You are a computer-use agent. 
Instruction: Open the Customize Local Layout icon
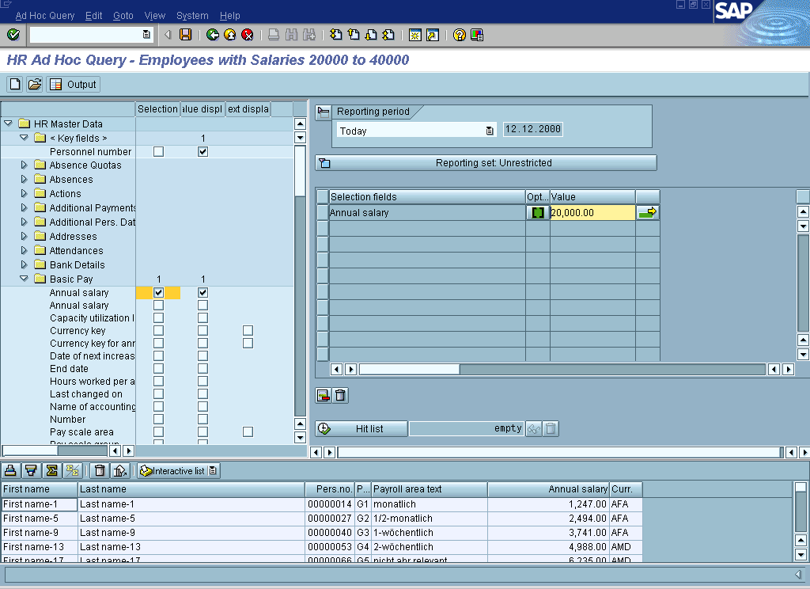coord(477,35)
